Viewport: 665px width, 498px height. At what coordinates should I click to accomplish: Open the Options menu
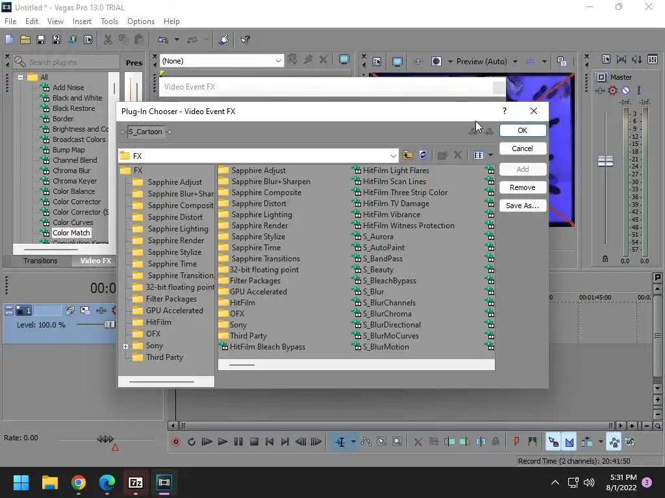coord(141,21)
